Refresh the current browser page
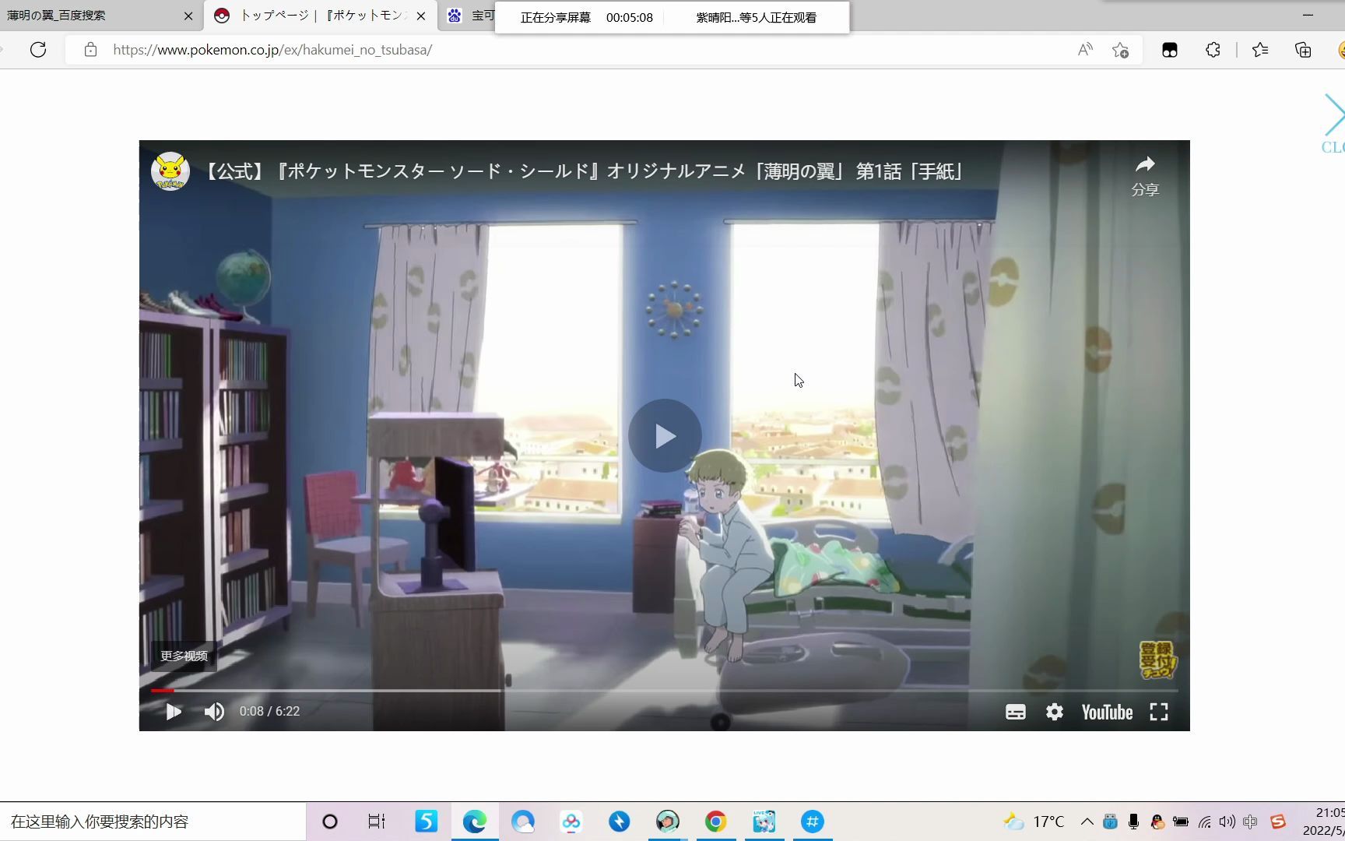Screen dimensions: 1345x841 [x=37, y=50]
